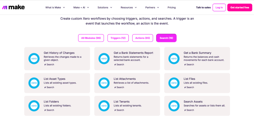Screen dimensions: 254x120
Task: Switch to the All Modules (96) tab
Action: (x=91, y=38)
